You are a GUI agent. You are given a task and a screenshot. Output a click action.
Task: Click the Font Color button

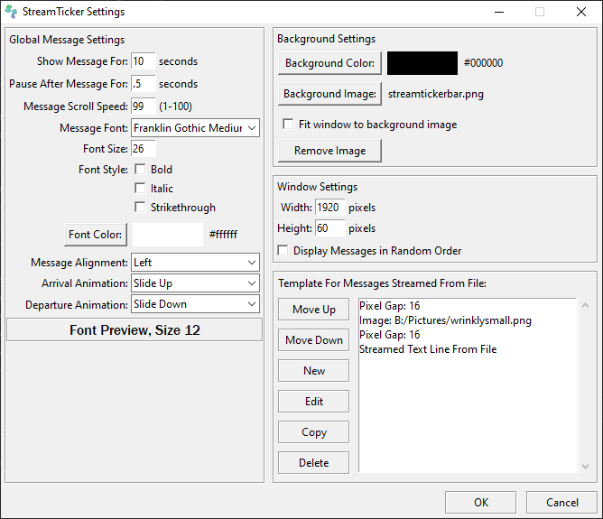pyautogui.click(x=96, y=235)
